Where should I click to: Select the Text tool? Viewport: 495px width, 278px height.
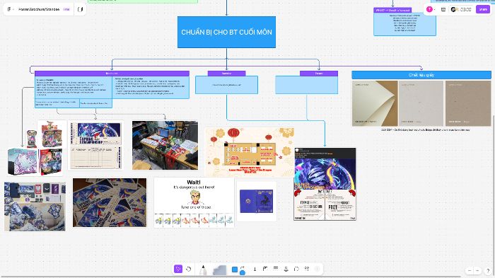click(255, 269)
